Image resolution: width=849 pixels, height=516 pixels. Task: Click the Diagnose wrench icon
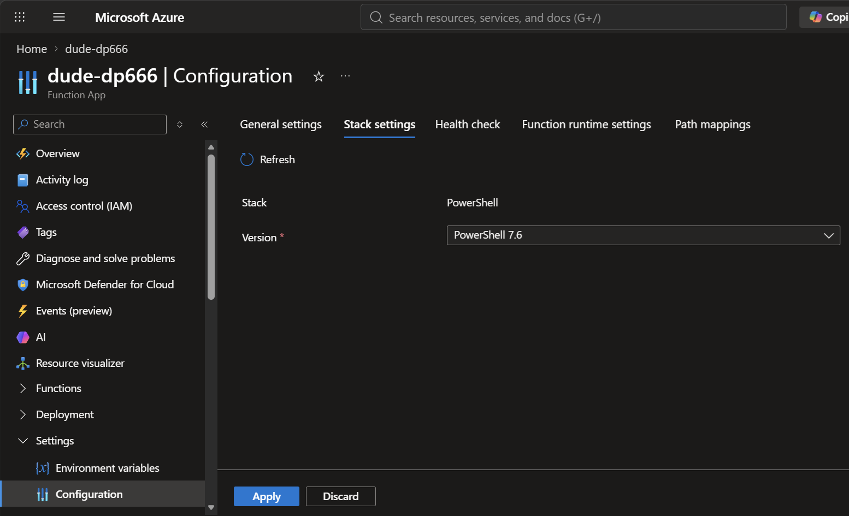point(23,259)
